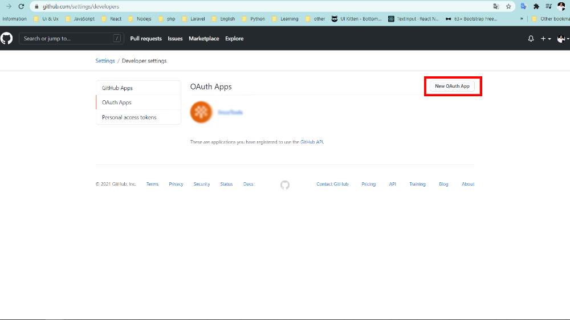Open Privacy footer link
570x320 pixels.
pyautogui.click(x=176, y=184)
